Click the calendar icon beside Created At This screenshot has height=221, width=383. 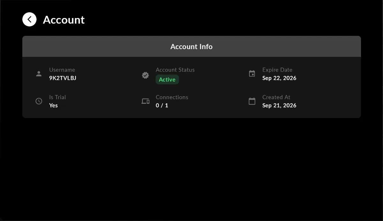point(252,101)
